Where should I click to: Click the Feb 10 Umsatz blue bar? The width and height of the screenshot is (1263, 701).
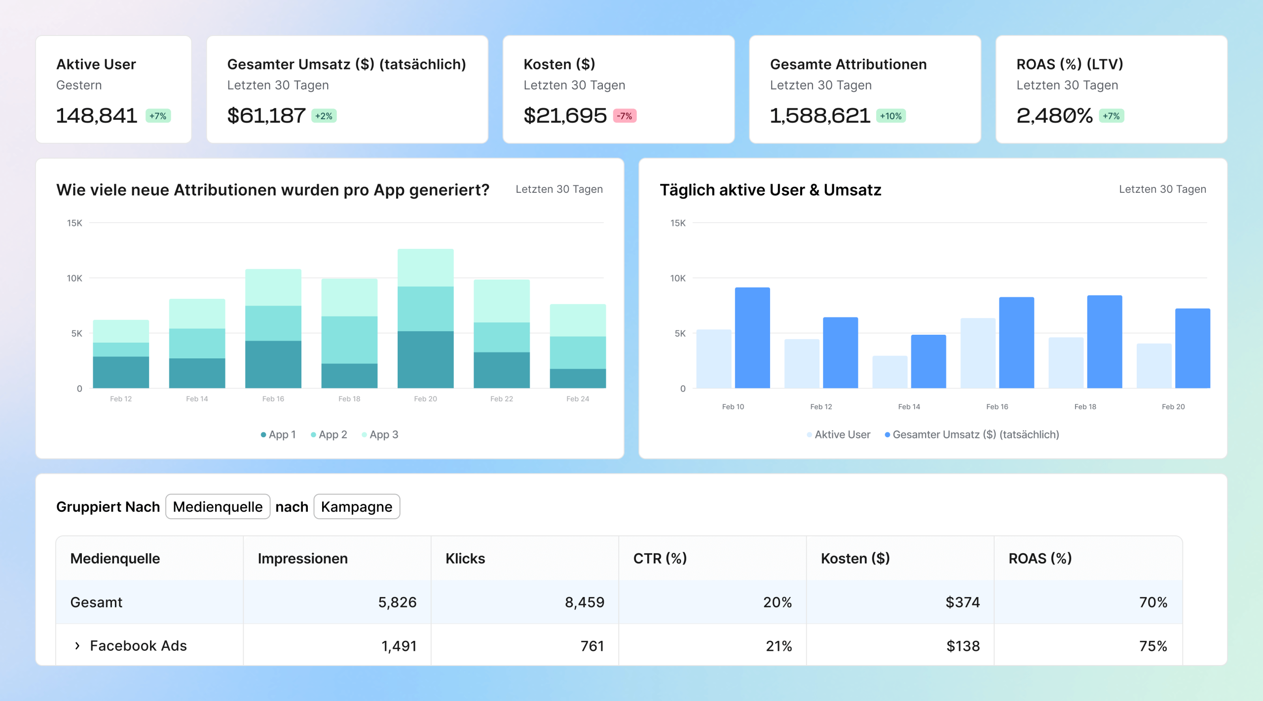752,338
